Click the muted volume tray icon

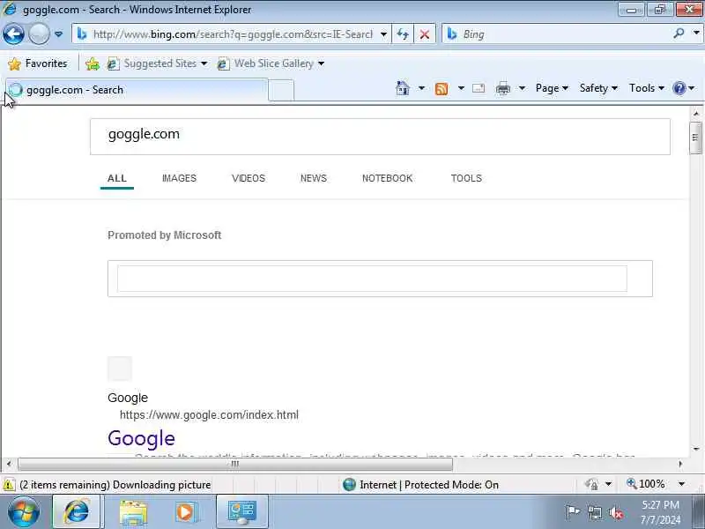pos(616,513)
